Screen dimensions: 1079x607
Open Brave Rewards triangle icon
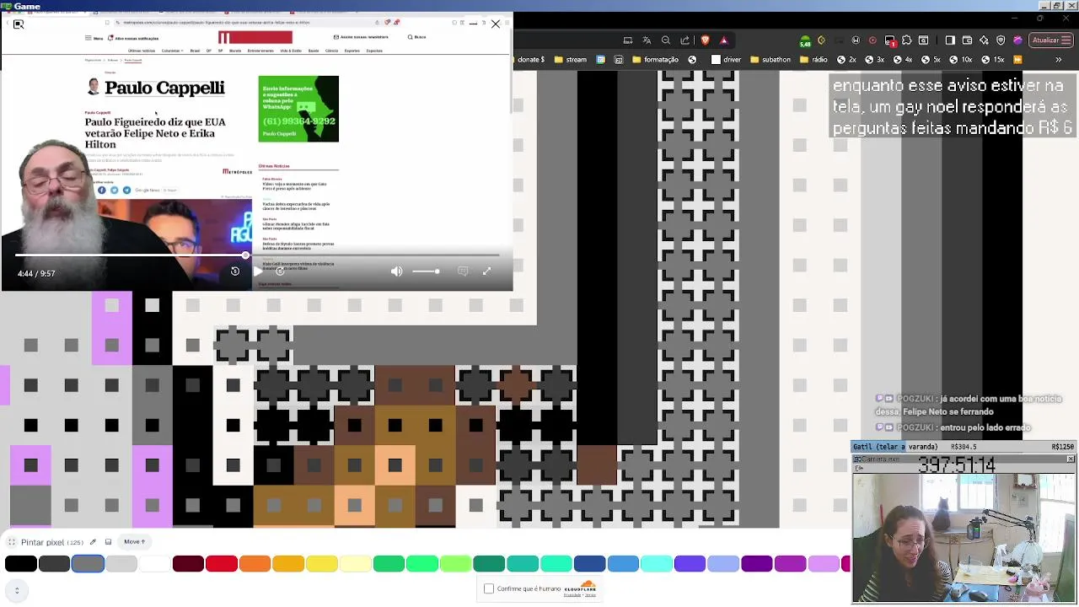(x=723, y=40)
